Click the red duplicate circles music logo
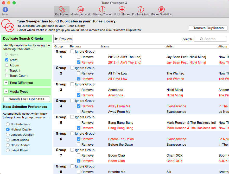 [8, 26]
